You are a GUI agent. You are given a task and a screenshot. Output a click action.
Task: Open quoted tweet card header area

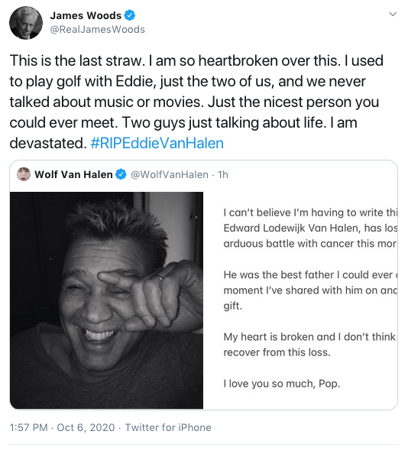click(x=204, y=174)
